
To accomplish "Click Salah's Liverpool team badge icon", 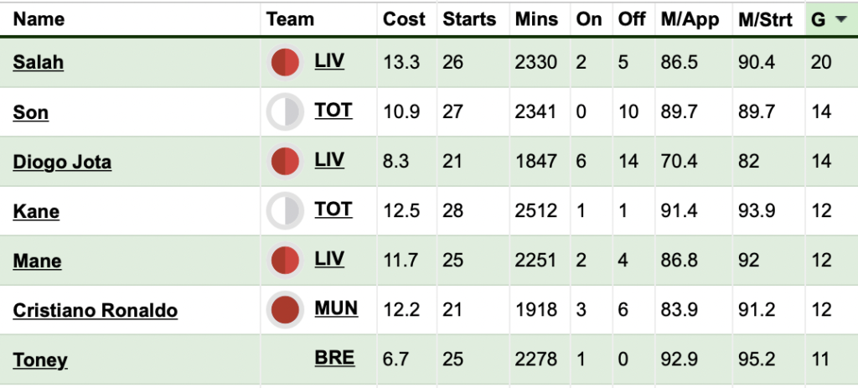I will [285, 62].
